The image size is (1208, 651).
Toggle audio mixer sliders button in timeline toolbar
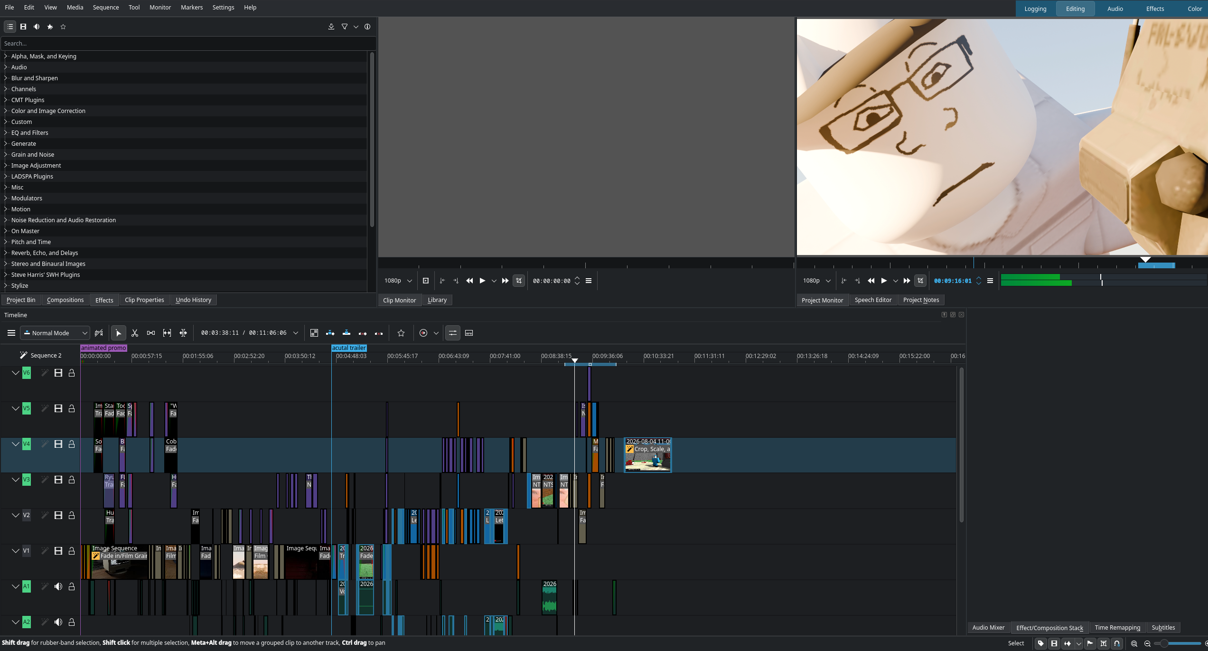pyautogui.click(x=453, y=333)
